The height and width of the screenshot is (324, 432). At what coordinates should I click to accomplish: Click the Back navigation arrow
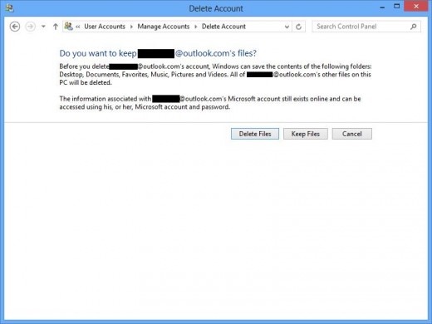(x=15, y=27)
